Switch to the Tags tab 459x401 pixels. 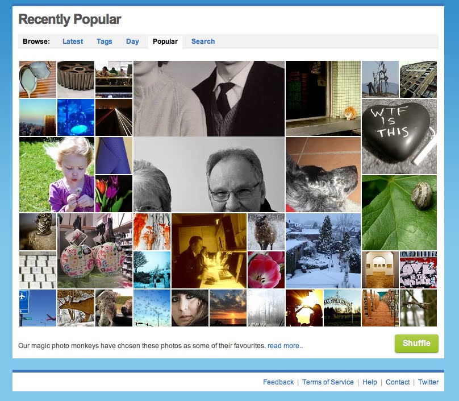[x=104, y=42]
